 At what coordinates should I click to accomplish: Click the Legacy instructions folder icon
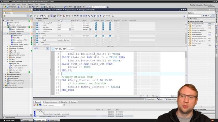pyautogui.click(x=190, y=45)
